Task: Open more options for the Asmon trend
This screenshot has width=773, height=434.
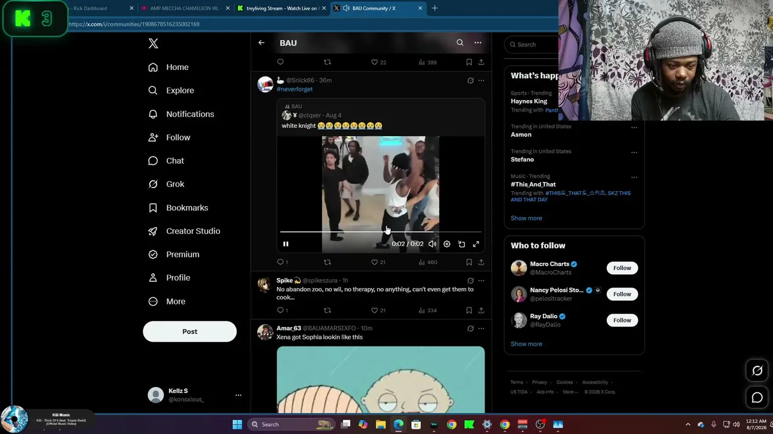Action: (634, 127)
